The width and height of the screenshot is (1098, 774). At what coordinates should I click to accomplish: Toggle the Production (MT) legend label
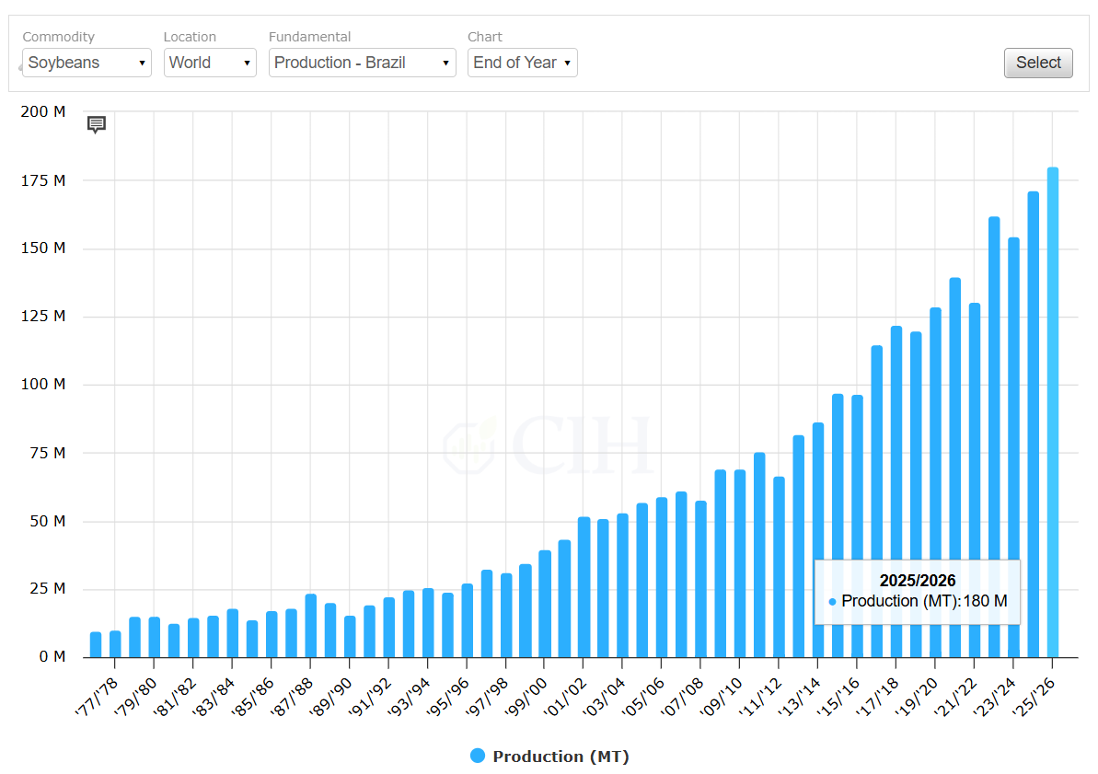[x=561, y=757]
